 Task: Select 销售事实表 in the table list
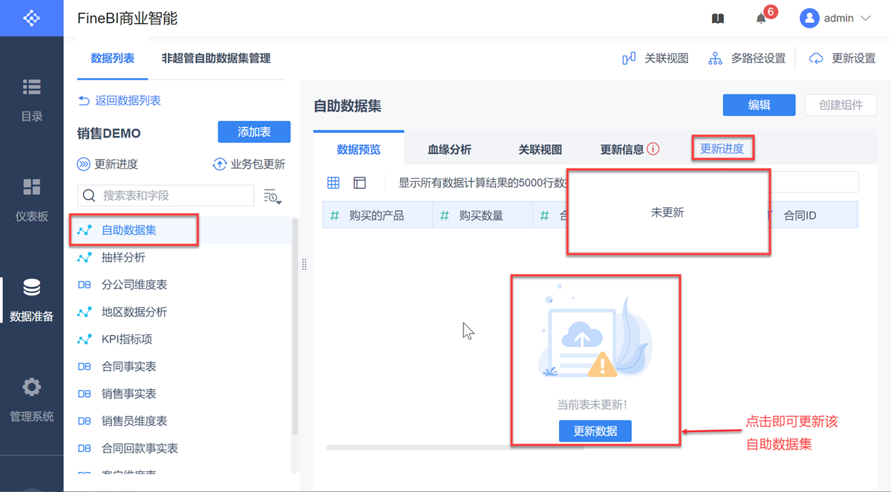pos(129,394)
